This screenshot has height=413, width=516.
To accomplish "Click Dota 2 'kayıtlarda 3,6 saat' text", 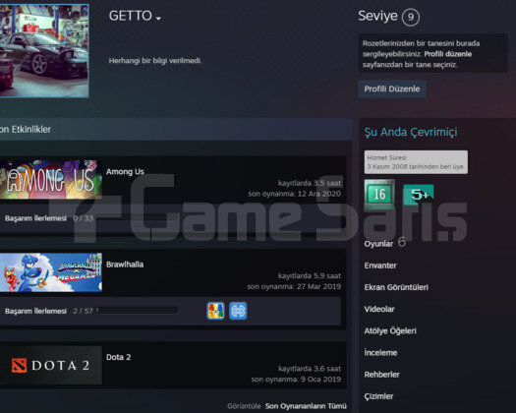I will (310, 369).
